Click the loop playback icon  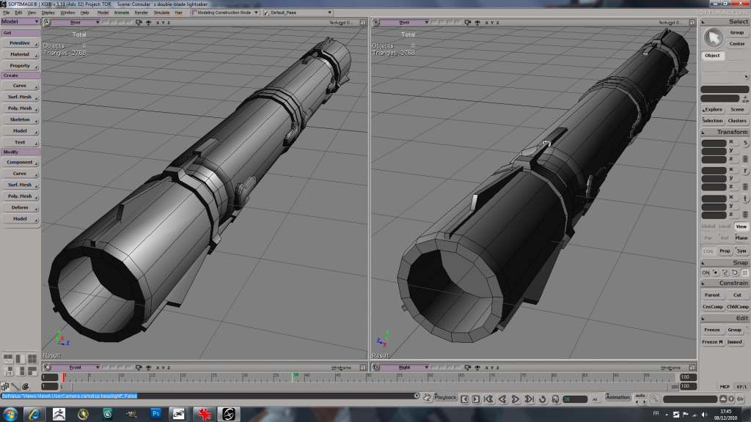coord(542,399)
